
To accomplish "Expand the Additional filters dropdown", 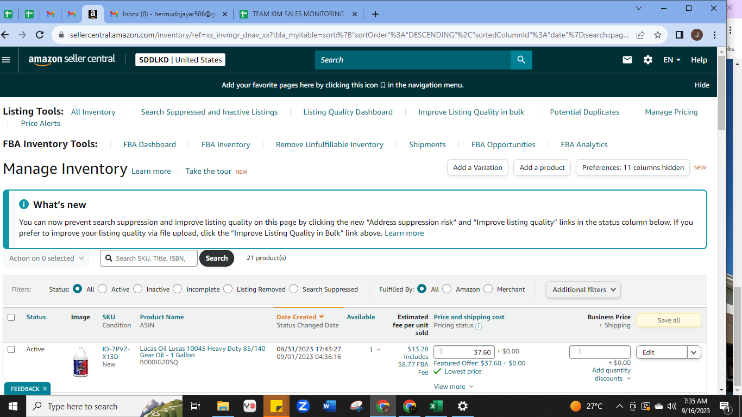I will pos(583,289).
